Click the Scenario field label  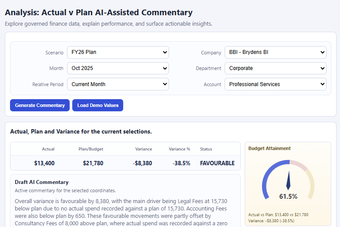(54, 53)
